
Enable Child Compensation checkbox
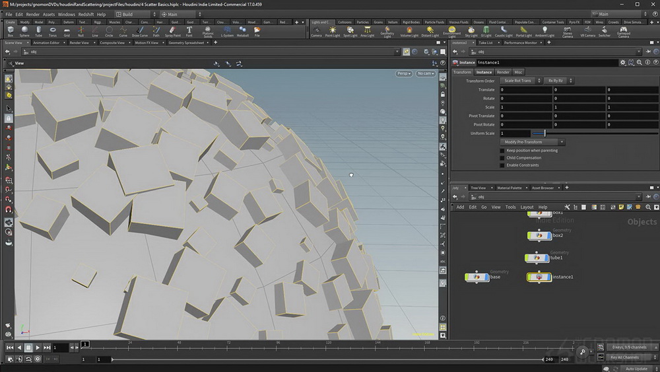502,158
